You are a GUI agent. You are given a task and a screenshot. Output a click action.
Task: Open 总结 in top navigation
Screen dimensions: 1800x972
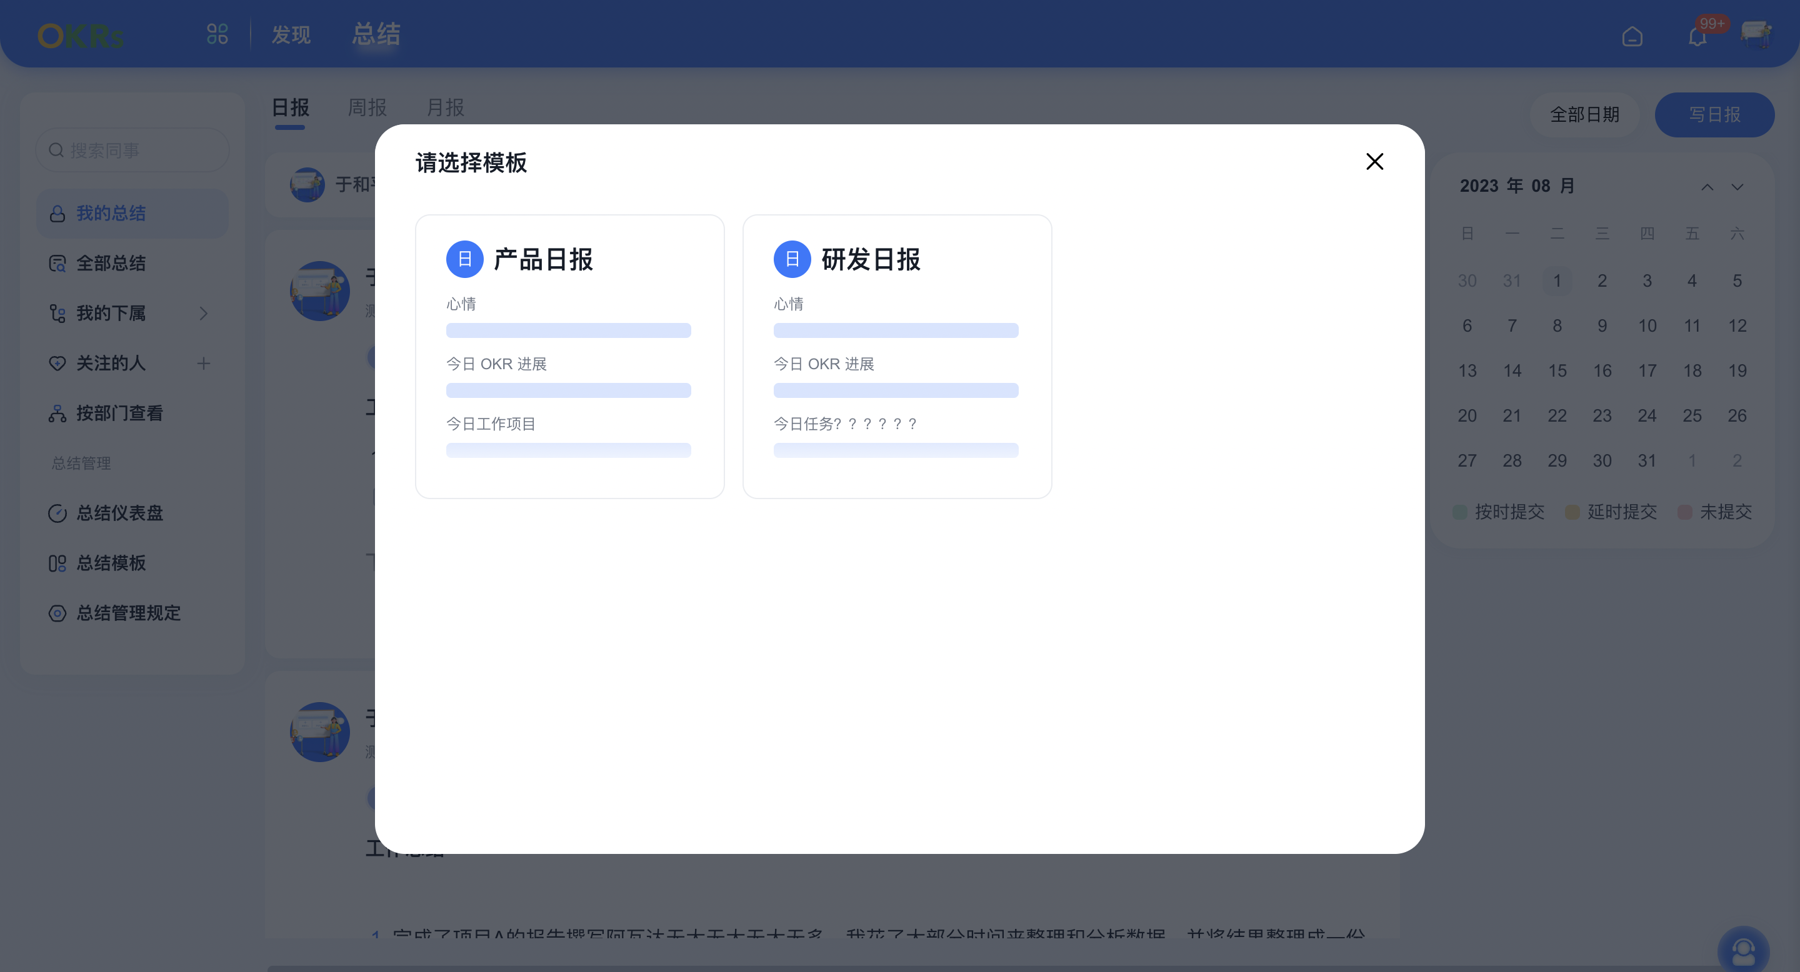pos(377,34)
